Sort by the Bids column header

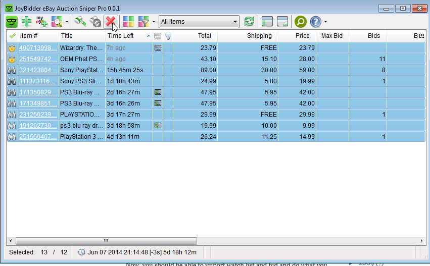point(368,36)
